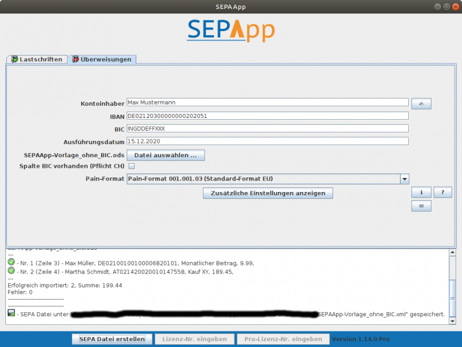The image size is (462, 347).
Task: Click the Datei auswählen button
Action: click(x=166, y=155)
